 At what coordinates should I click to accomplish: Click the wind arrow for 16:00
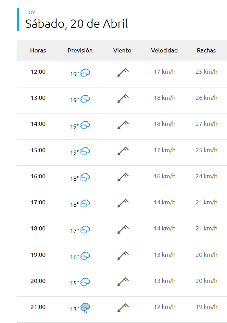point(123,177)
